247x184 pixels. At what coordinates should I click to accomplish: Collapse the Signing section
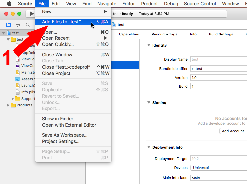149,103
